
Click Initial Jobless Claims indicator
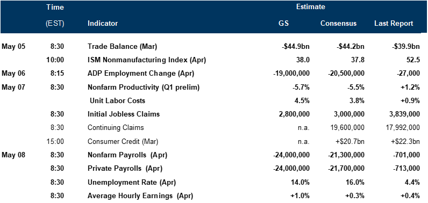tap(124, 114)
